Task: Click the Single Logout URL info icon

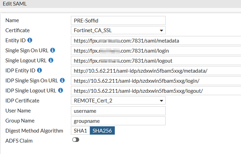Action: click(51, 61)
